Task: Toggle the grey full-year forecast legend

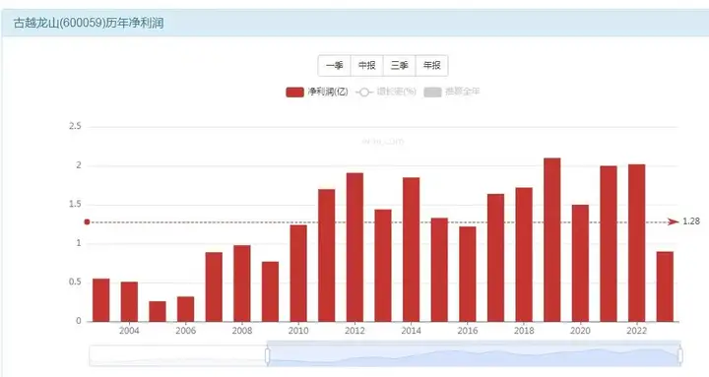Action: coord(452,92)
